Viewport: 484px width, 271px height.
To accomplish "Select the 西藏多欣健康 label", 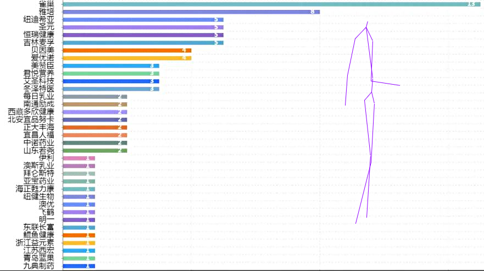I will [31, 112].
